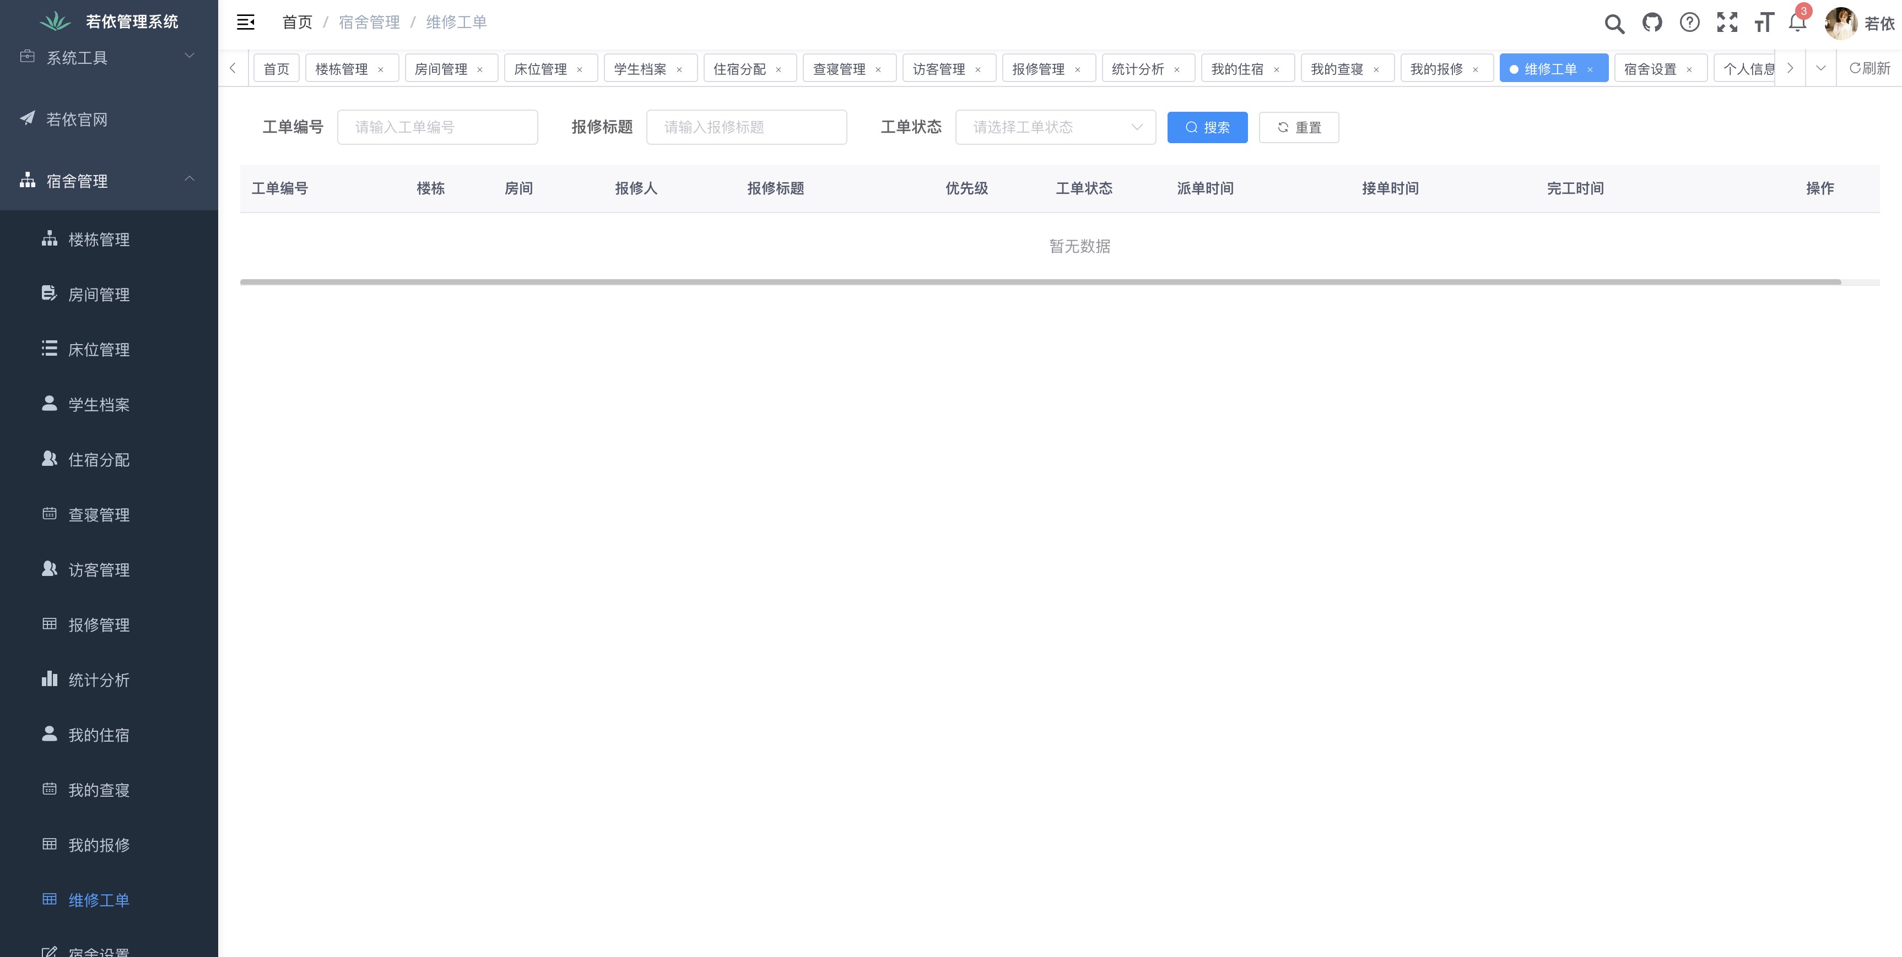Image resolution: width=1902 pixels, height=957 pixels.
Task: Close the 住宿分配 tab
Action: point(778,69)
